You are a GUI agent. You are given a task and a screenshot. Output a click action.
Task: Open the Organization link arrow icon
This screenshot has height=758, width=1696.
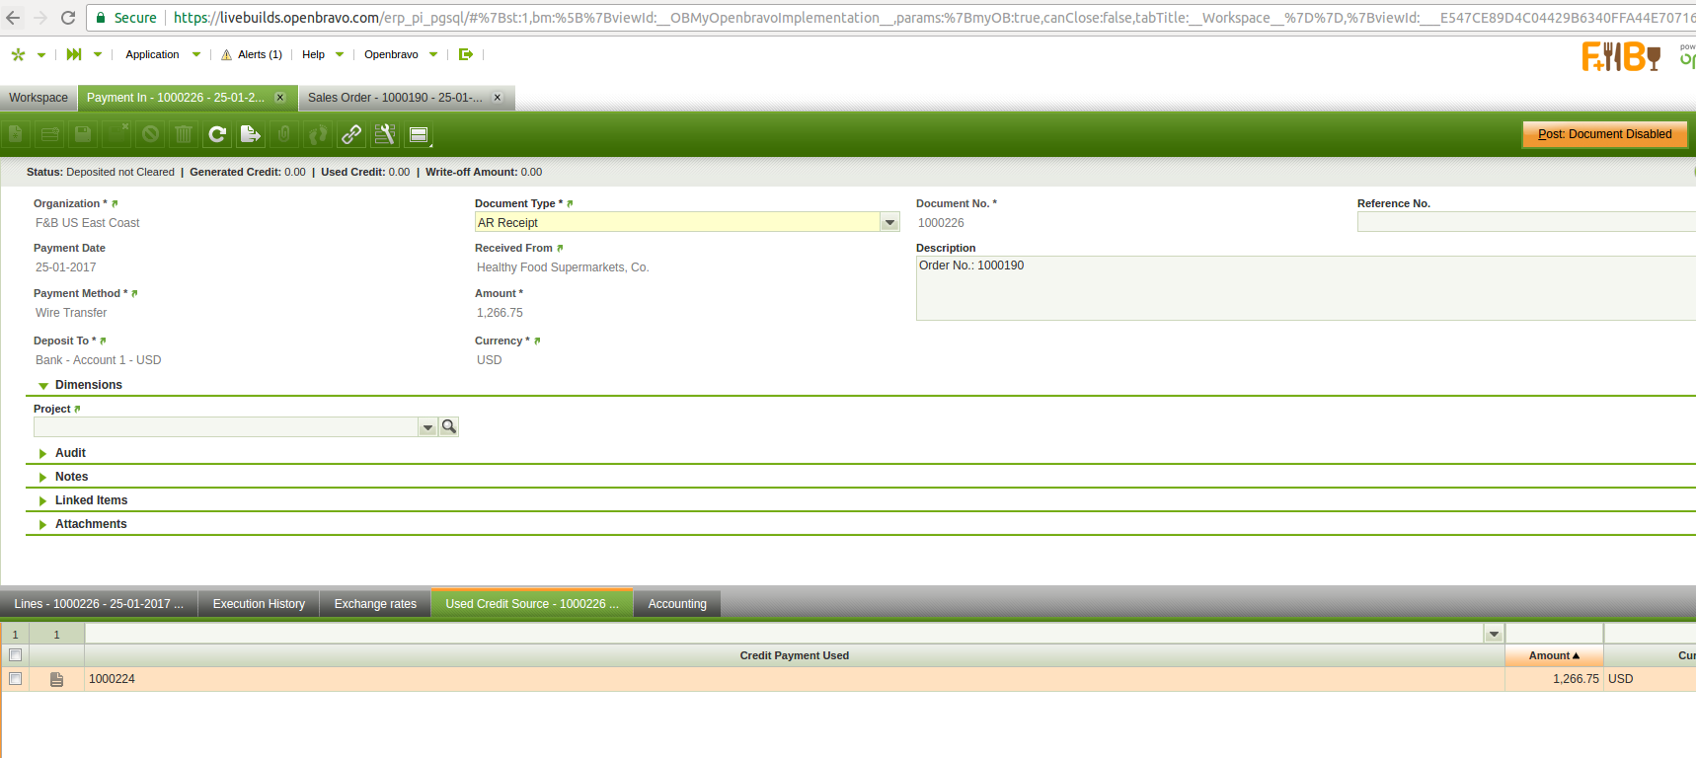click(115, 204)
